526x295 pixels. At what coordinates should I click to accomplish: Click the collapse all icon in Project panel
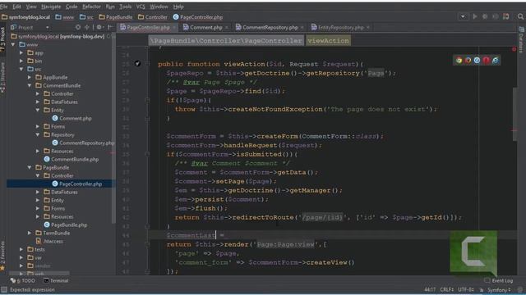(87, 27)
